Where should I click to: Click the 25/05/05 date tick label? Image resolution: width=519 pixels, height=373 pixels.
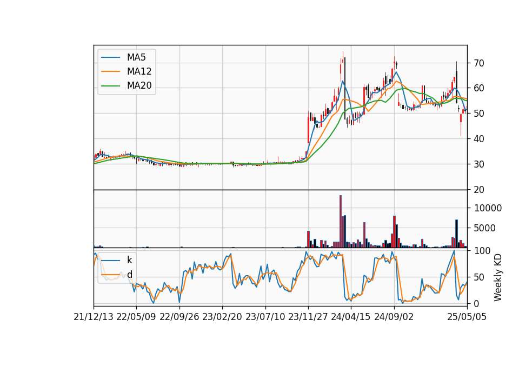click(x=467, y=317)
